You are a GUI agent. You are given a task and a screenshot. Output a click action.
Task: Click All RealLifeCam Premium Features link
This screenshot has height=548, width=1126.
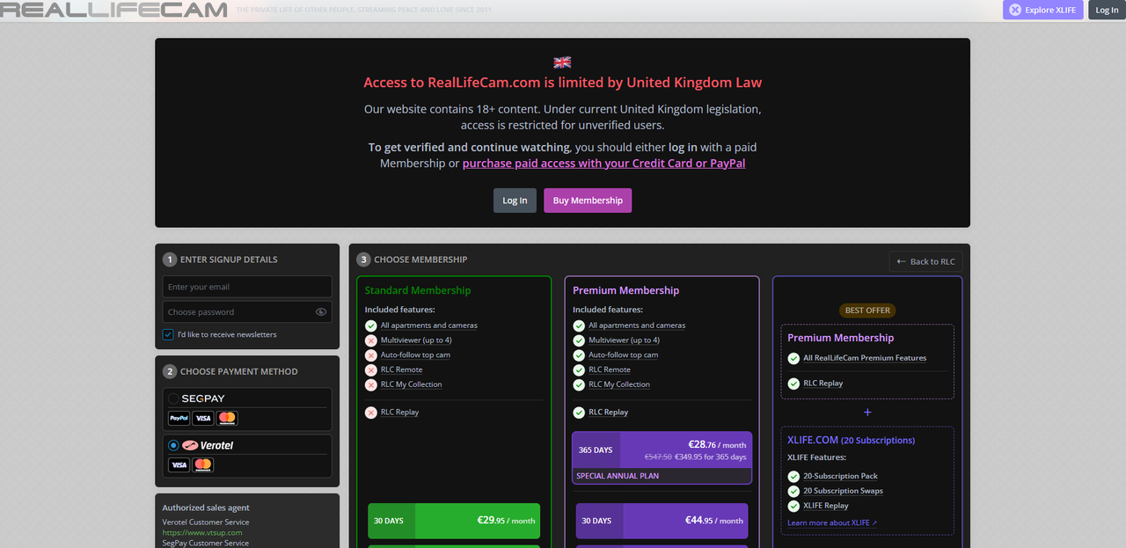pyautogui.click(x=865, y=358)
